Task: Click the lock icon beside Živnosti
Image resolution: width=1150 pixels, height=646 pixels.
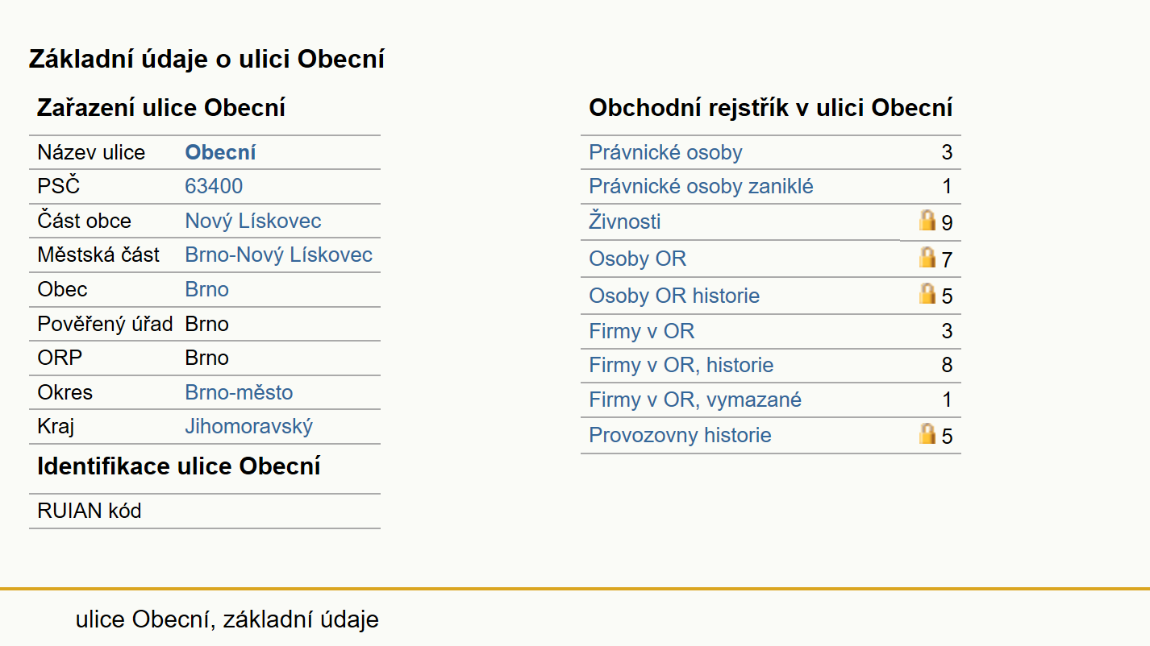Action: point(927,221)
